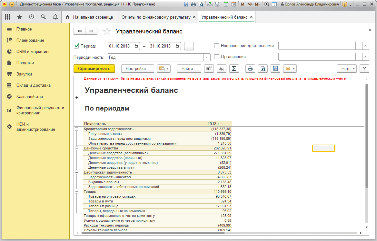The image size is (377, 241).
Task: Click the 2018 г. column header
Action: [x=214, y=124]
